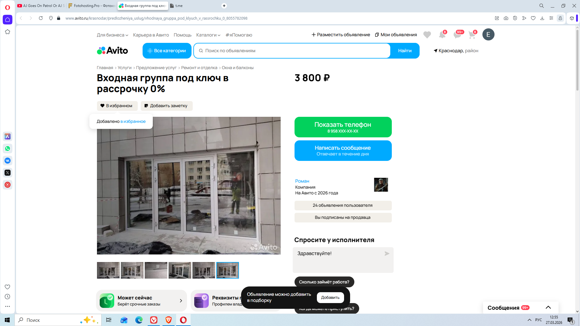Toggle Вы подписаны на продавца subscription

[343, 217]
